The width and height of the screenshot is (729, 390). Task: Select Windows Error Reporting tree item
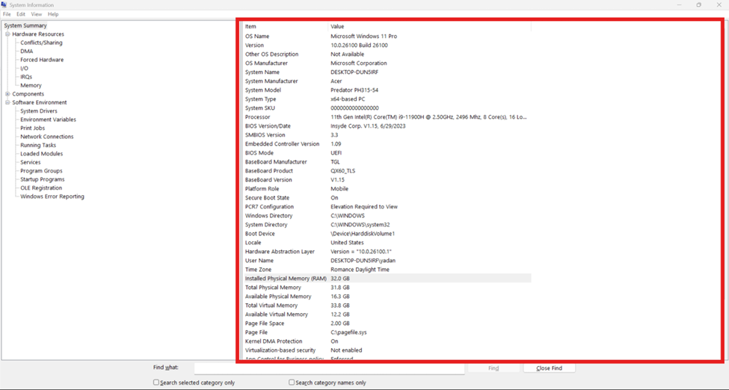pos(52,196)
